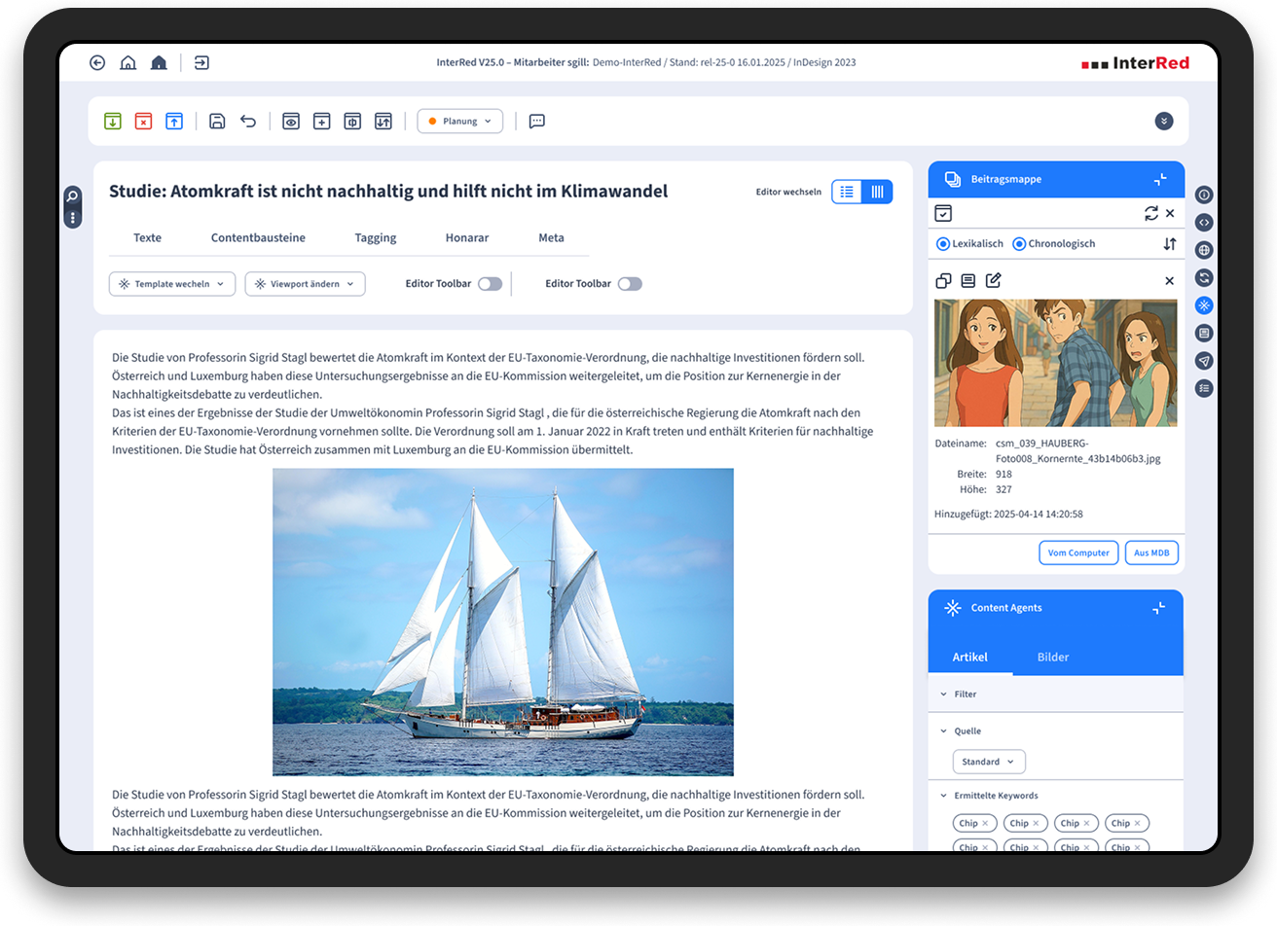Image resolution: width=1277 pixels, height=926 pixels.
Task: Expand the Quelle Standard dropdown
Action: (x=988, y=762)
